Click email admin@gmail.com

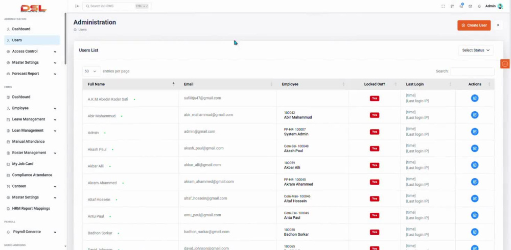tap(199, 132)
